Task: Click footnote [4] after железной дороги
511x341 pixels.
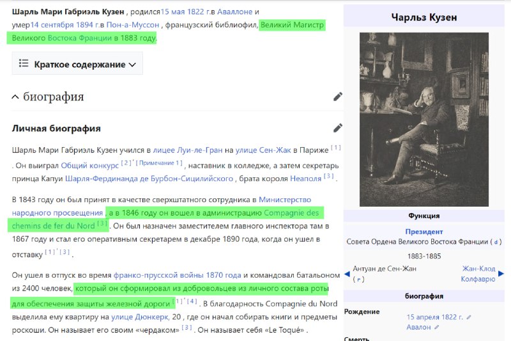Action: click(x=192, y=301)
